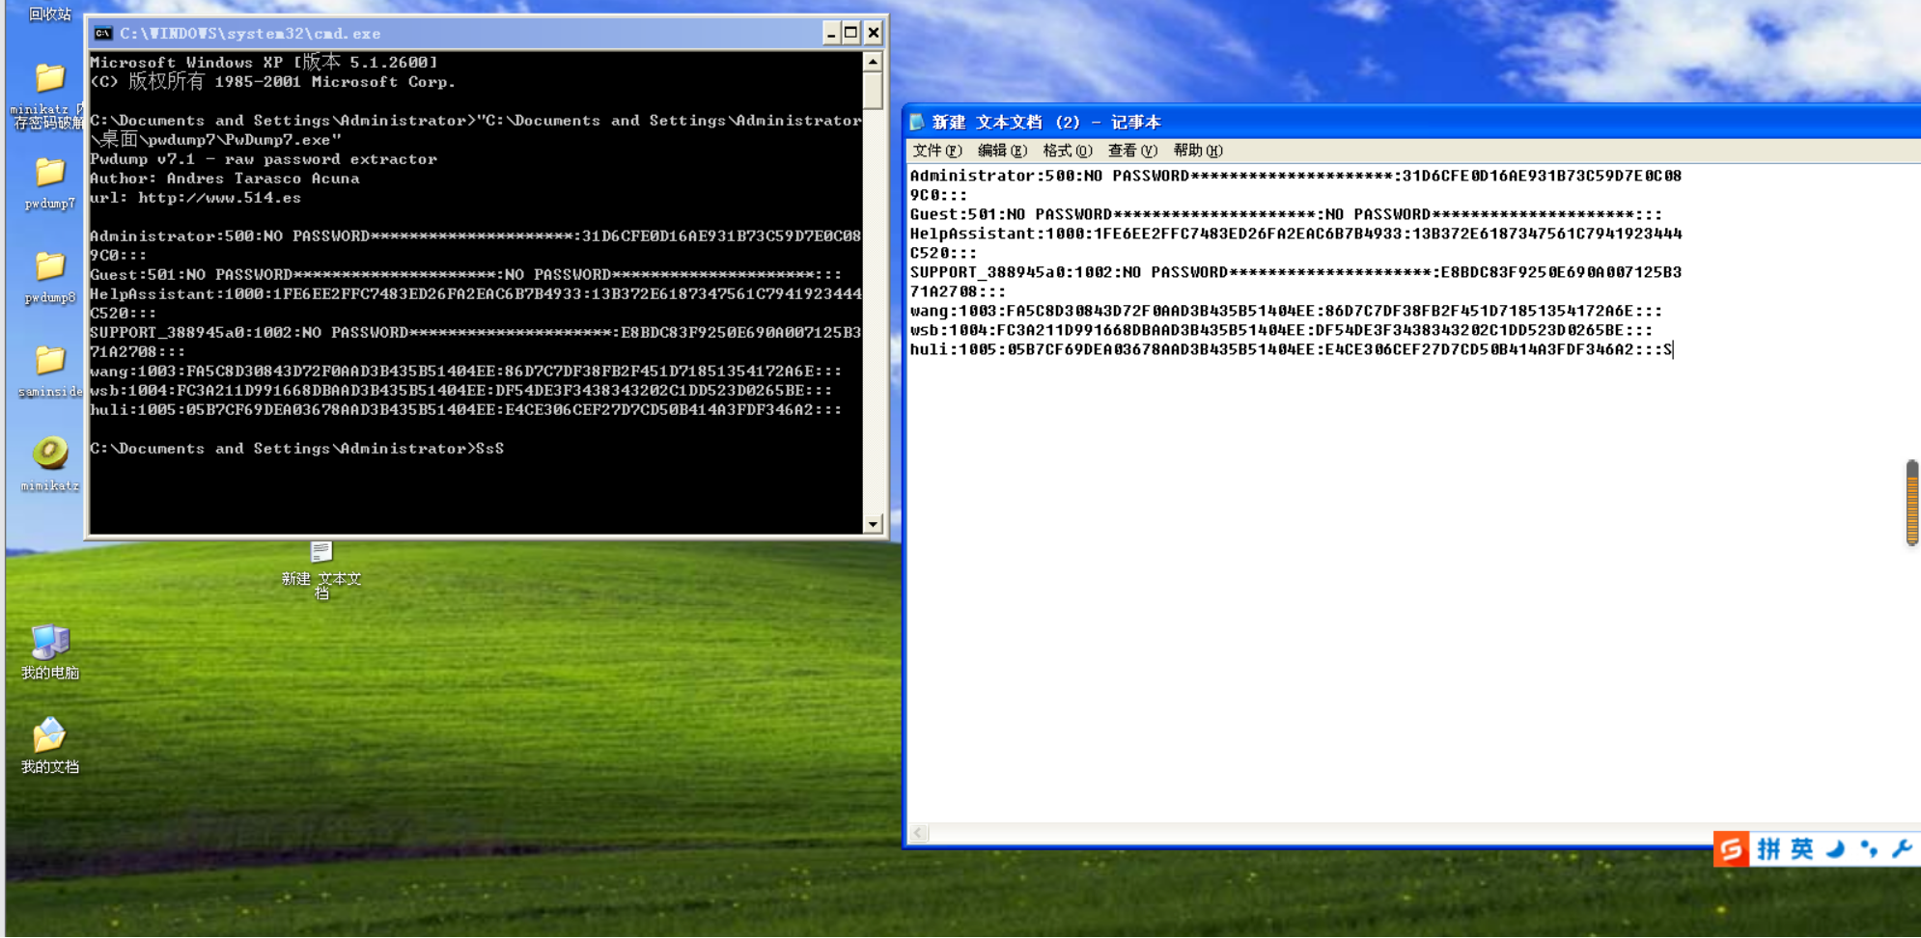Click the cmd window scroll up arrow

click(x=873, y=62)
